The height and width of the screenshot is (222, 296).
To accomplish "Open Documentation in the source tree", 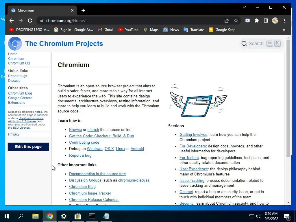I will pyautogui.click(x=97, y=174).
